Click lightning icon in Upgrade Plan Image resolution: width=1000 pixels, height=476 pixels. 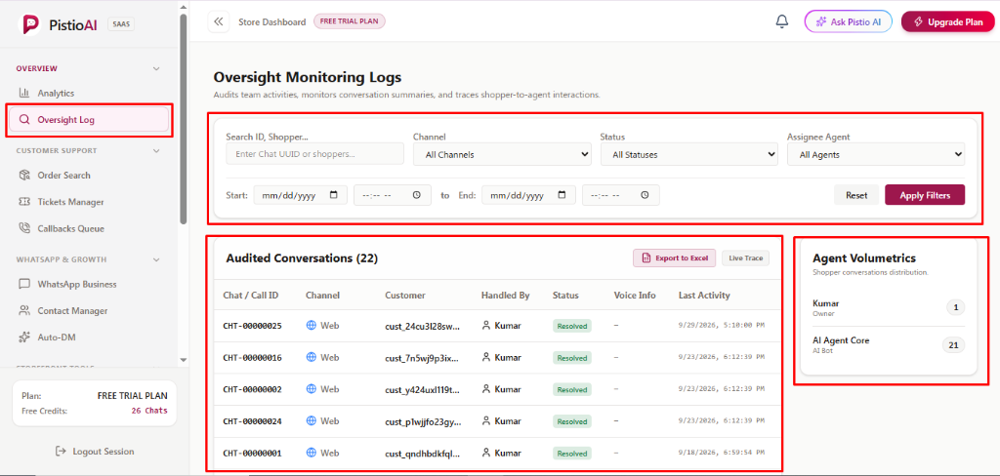(x=918, y=21)
